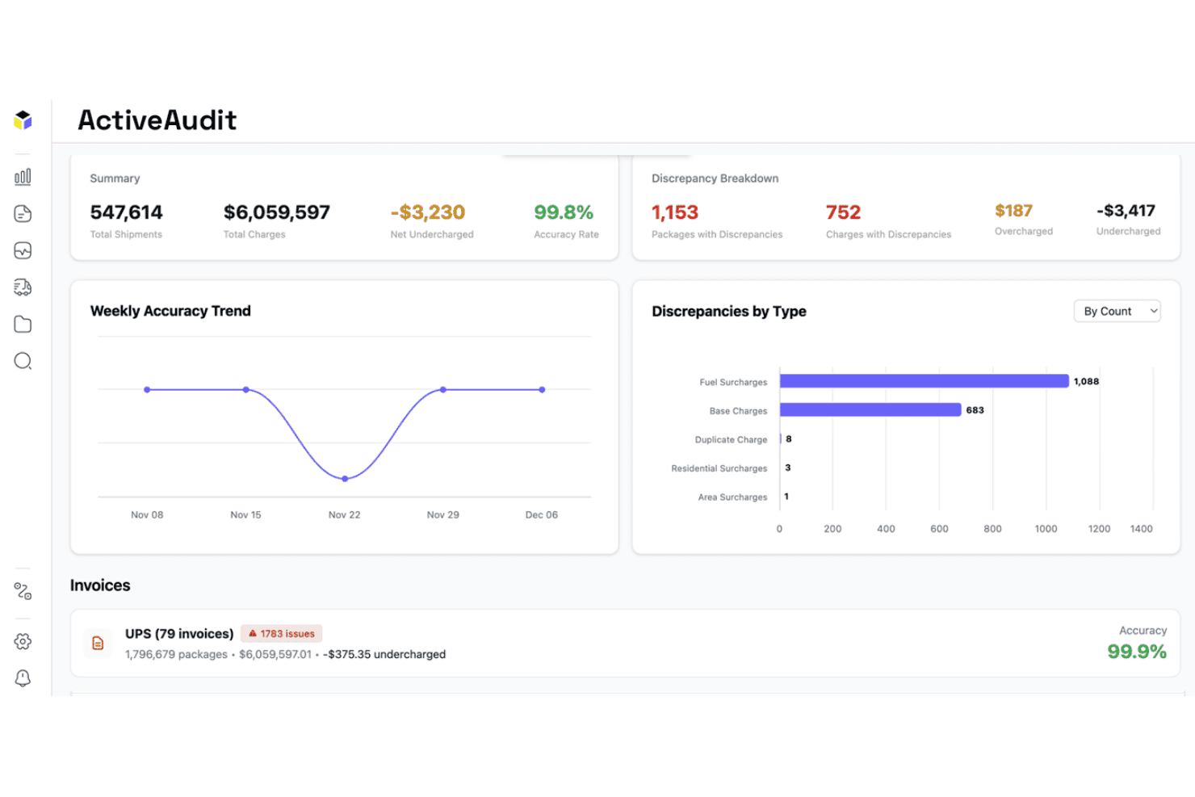Click the 752 Charges with Discrepancies value
The height and width of the screenshot is (797, 1195).
[844, 212]
